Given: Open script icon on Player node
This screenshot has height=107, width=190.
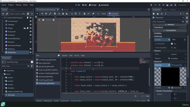Looking at the screenshot, I should click(28, 28).
